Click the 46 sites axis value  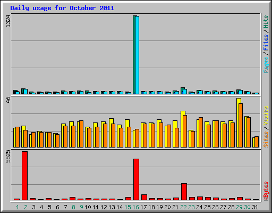(x=8, y=100)
